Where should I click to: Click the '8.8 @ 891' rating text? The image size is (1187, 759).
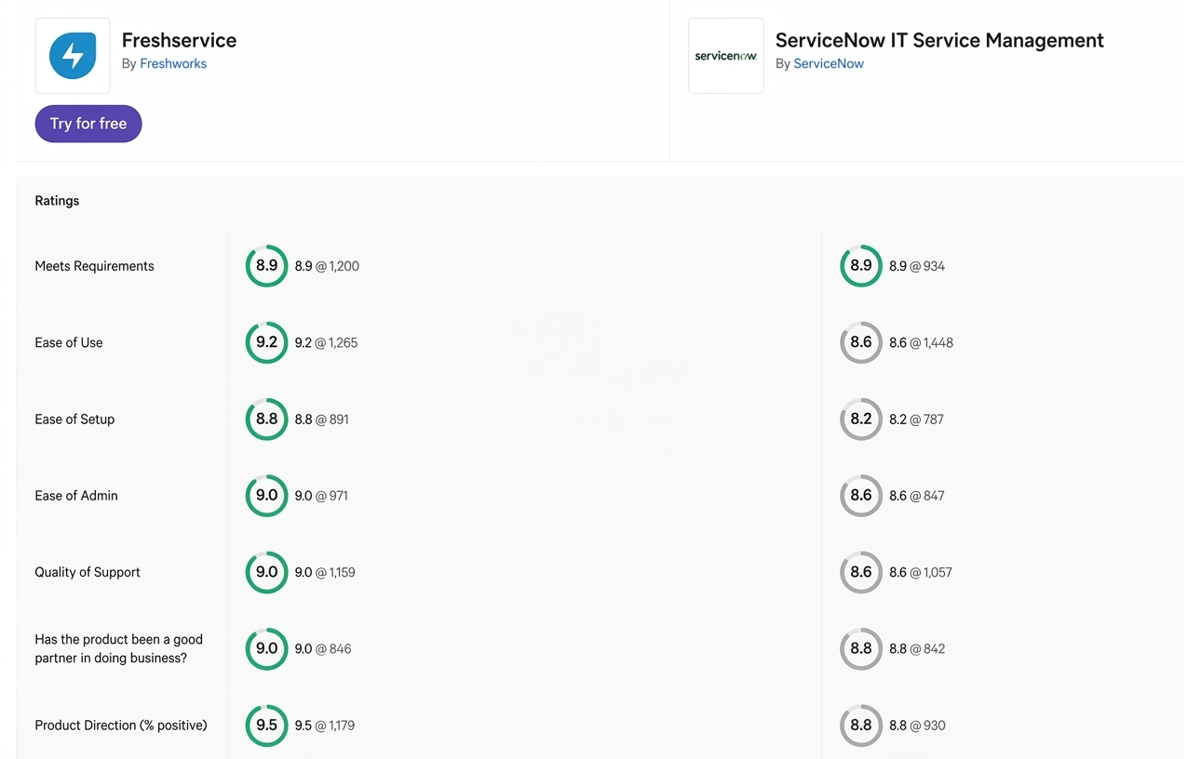[x=321, y=419]
